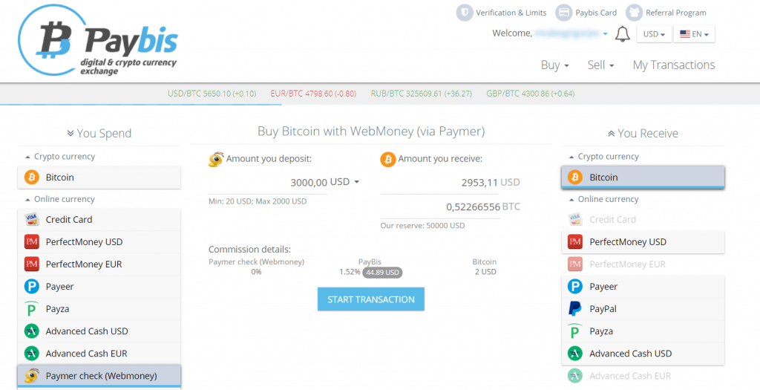
Task: Click the receive BTC amount field
Action: click(x=439, y=207)
